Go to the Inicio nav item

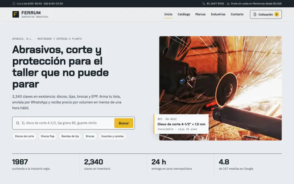pyautogui.click(x=168, y=14)
